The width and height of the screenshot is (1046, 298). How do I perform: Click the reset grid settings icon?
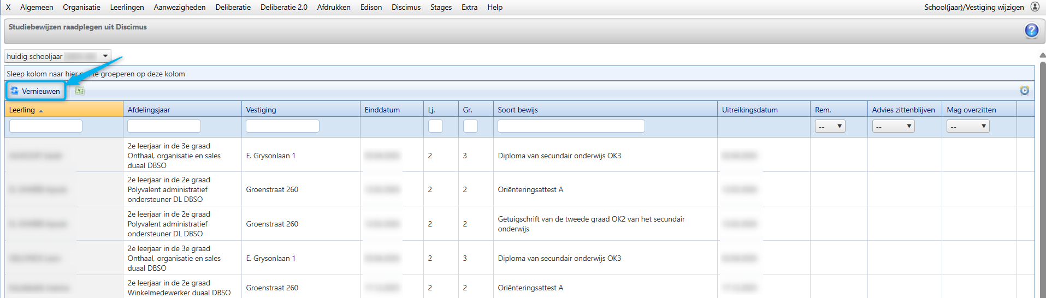tap(1024, 91)
